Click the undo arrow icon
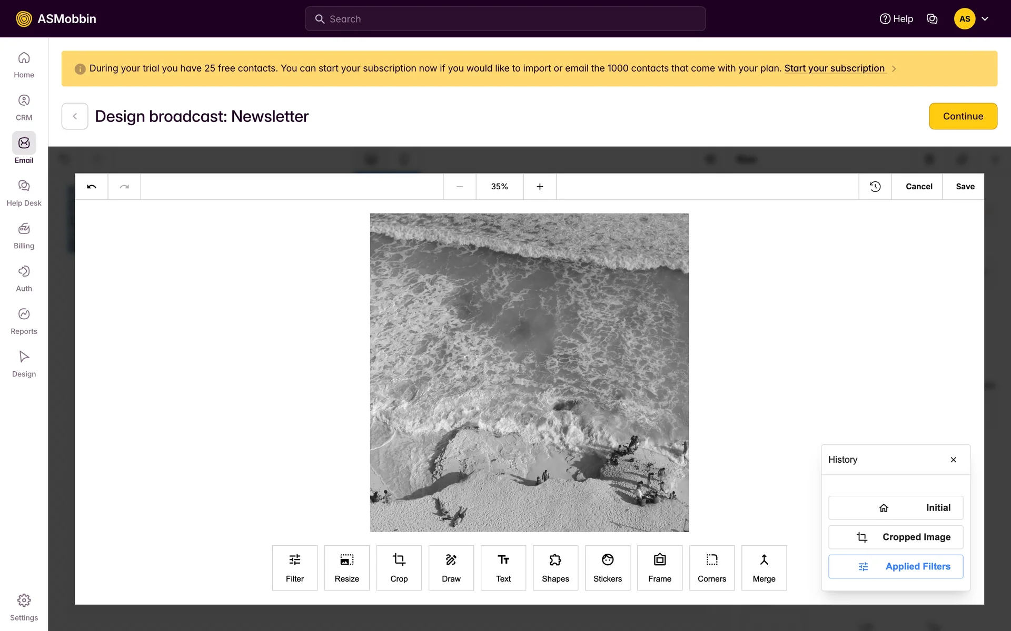This screenshot has width=1011, height=631. [x=92, y=187]
